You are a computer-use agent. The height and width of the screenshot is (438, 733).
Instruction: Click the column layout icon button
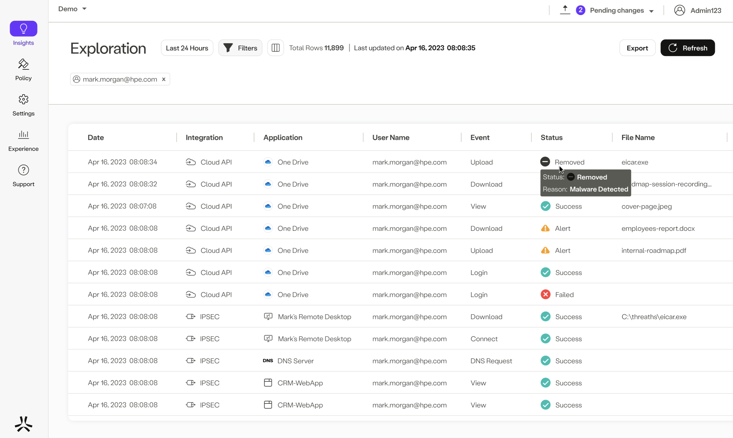point(276,48)
